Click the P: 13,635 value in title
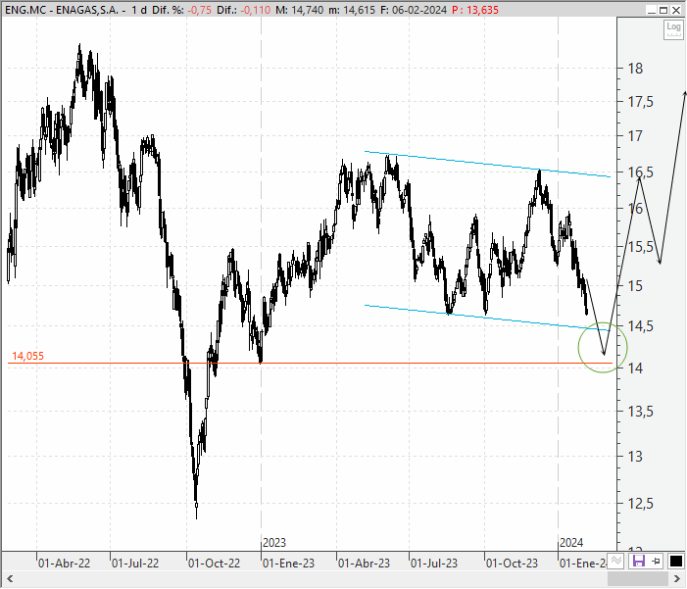This screenshot has height=589, width=687. (475, 10)
